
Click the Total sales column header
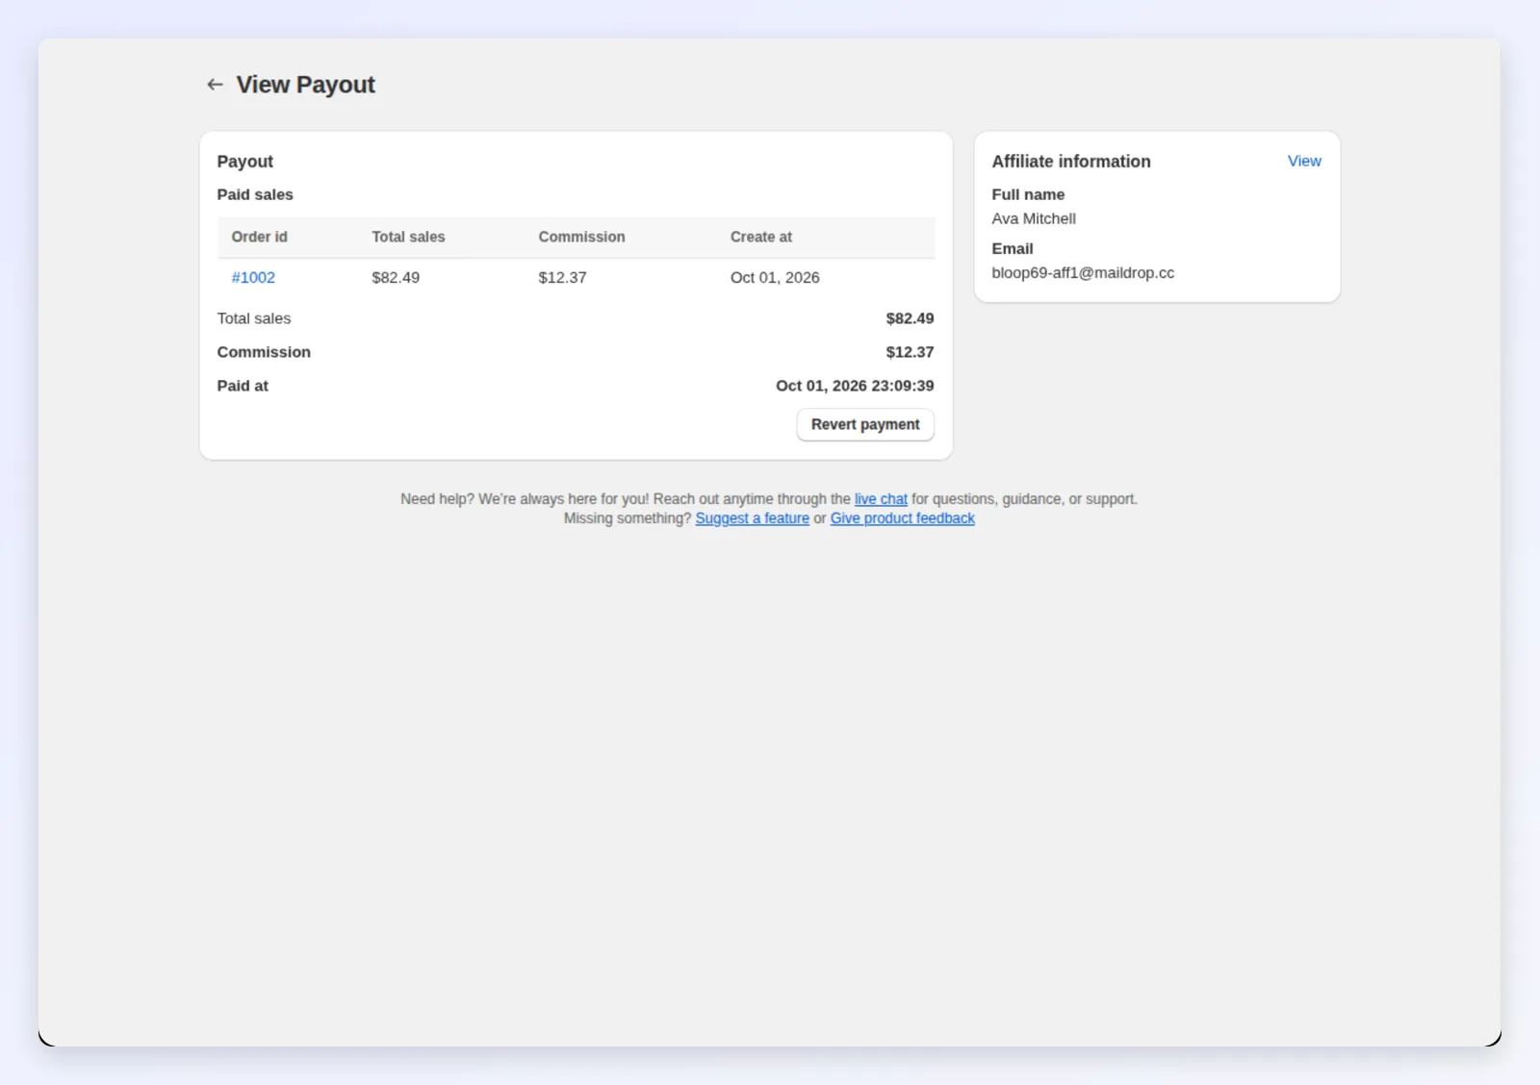click(408, 238)
